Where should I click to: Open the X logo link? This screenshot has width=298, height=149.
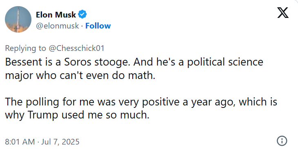click(283, 13)
